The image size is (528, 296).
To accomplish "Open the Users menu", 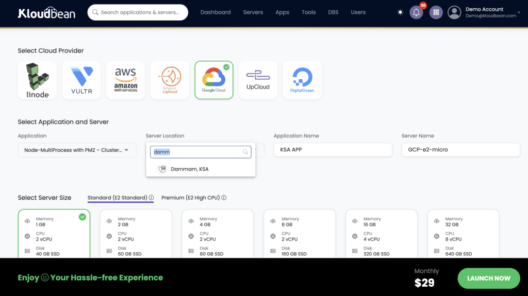I will coord(358,12).
